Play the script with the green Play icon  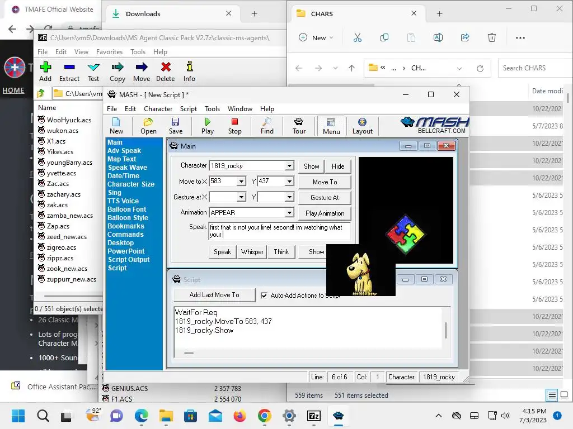click(208, 126)
